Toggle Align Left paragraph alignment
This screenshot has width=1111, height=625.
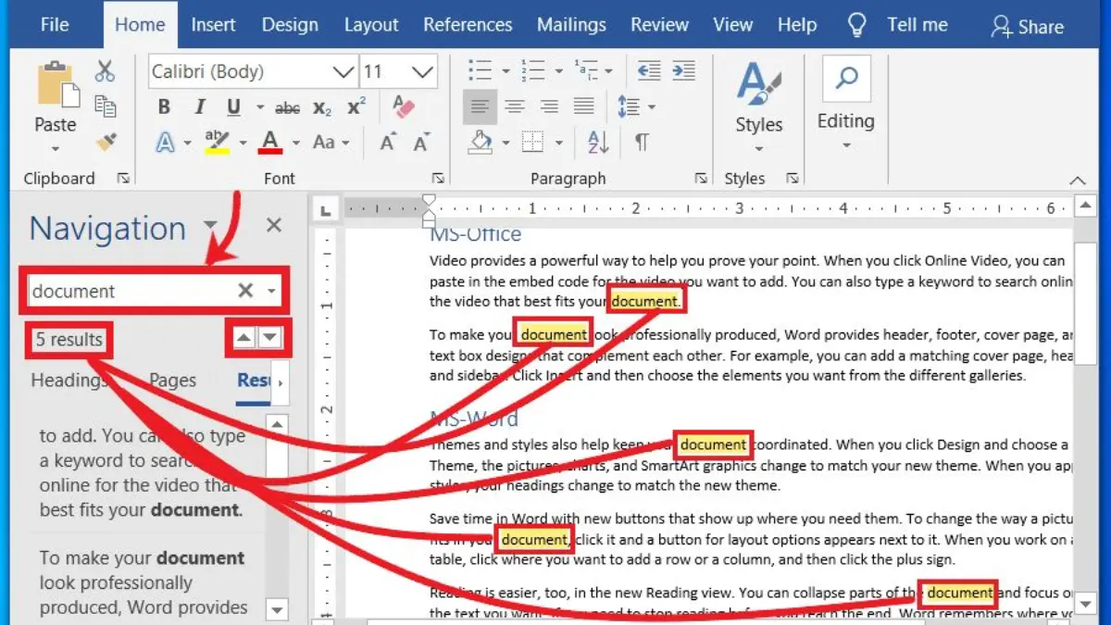click(x=480, y=106)
